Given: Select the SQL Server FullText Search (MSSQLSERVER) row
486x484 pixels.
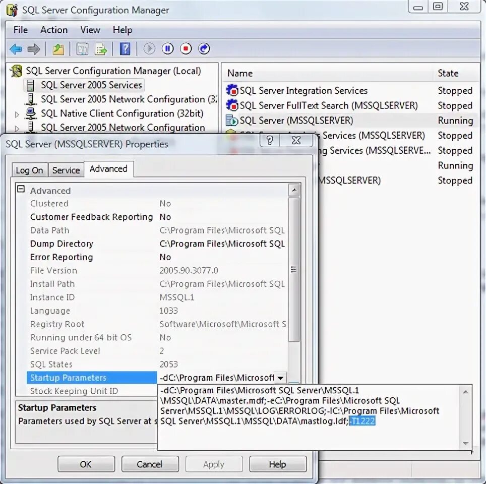Looking at the screenshot, I should pyautogui.click(x=329, y=105).
